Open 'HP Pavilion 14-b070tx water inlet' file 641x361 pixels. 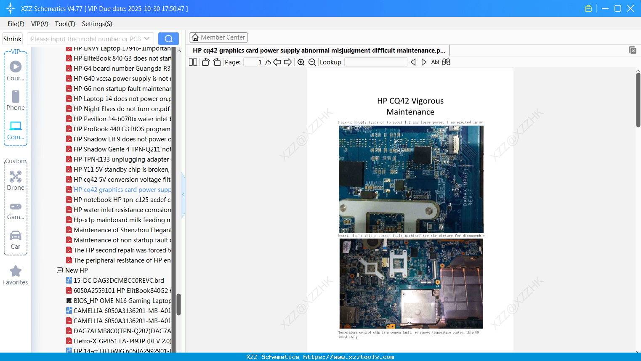click(119, 119)
